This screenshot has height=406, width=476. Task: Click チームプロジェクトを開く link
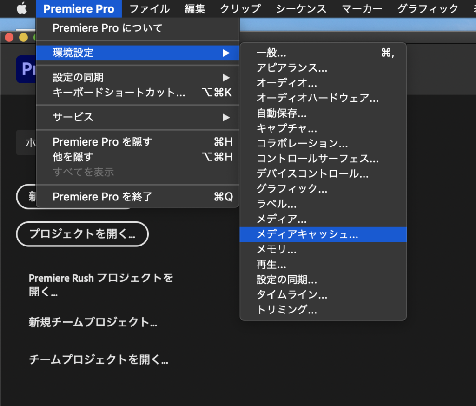(98, 359)
